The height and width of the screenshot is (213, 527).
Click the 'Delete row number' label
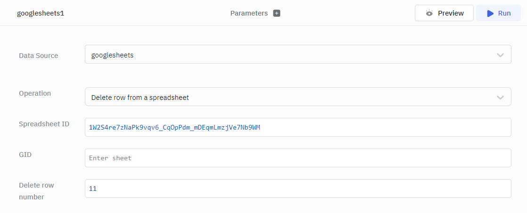36,191
